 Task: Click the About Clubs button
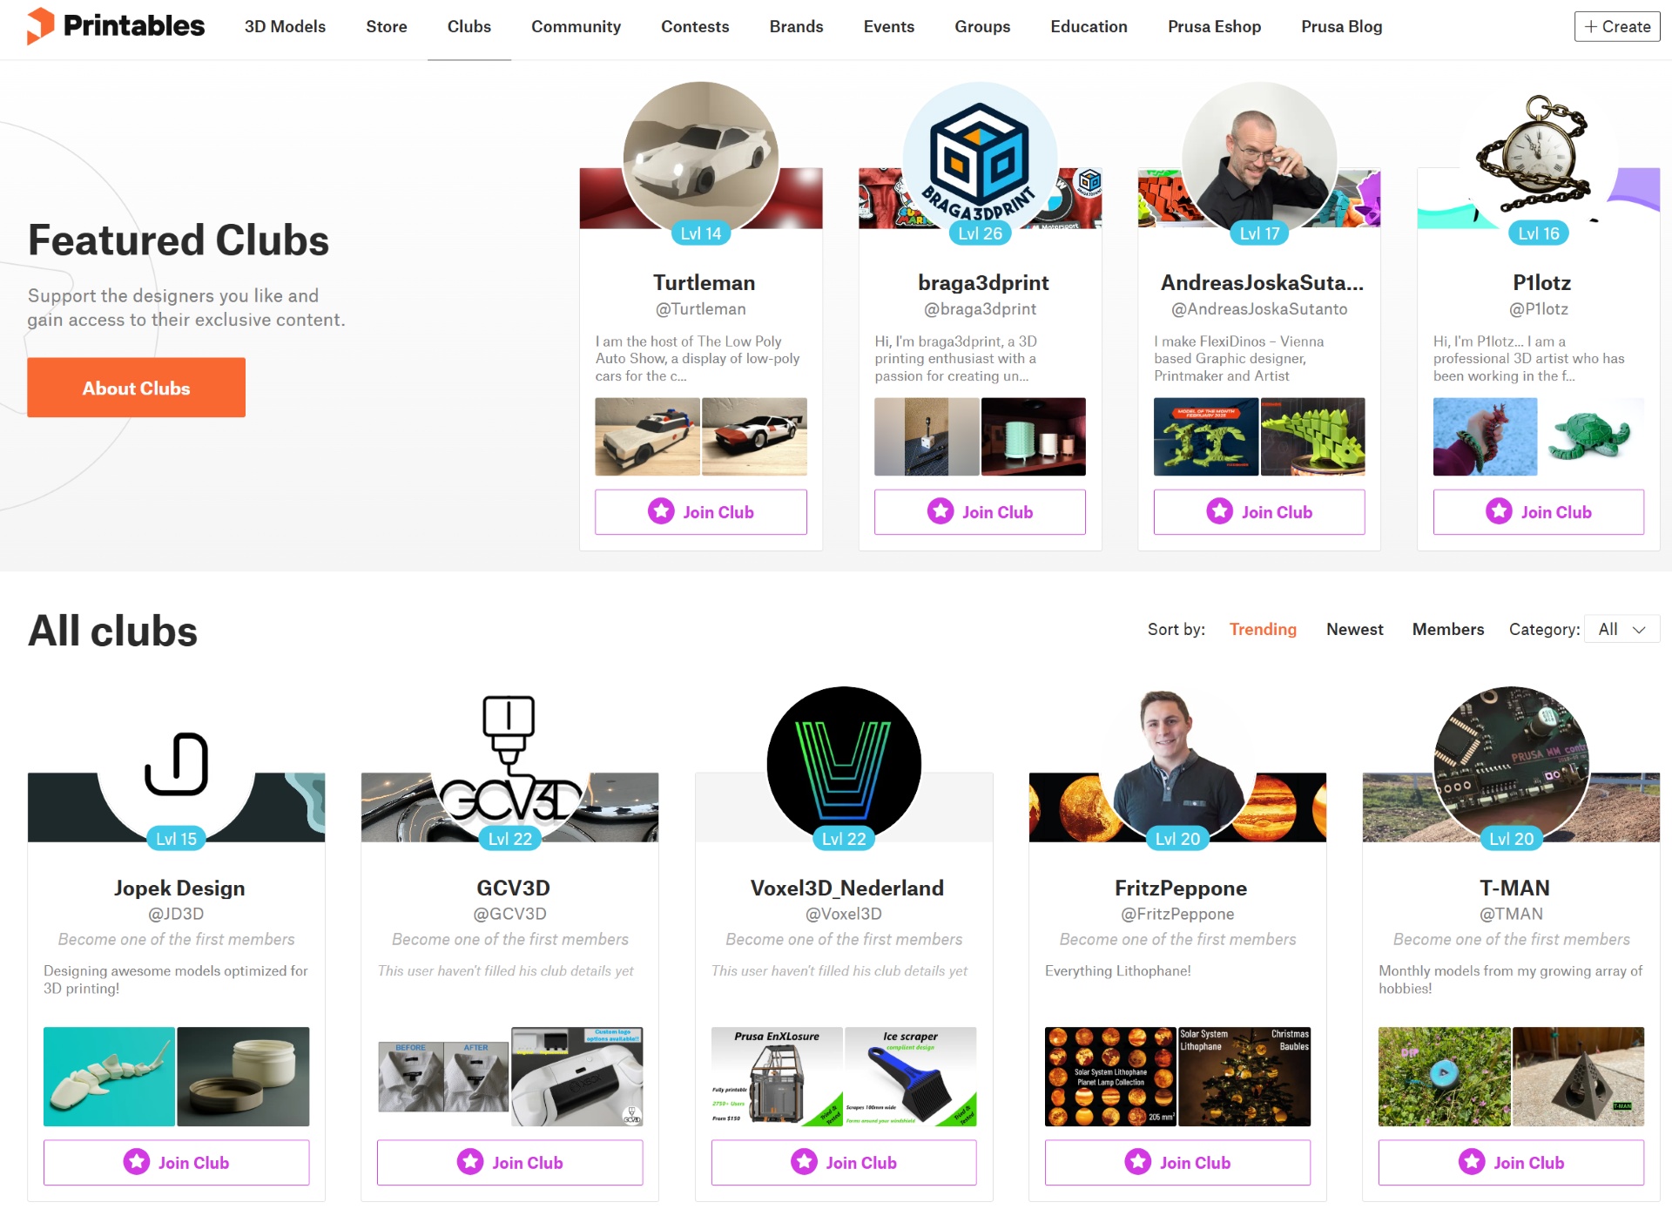tap(136, 388)
